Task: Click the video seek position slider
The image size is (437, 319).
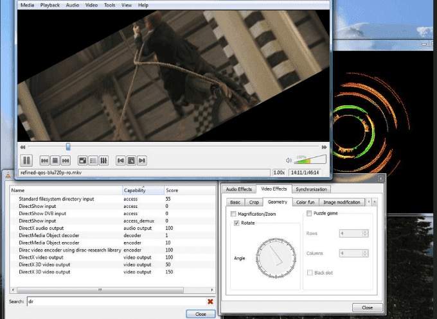Action: (x=68, y=147)
